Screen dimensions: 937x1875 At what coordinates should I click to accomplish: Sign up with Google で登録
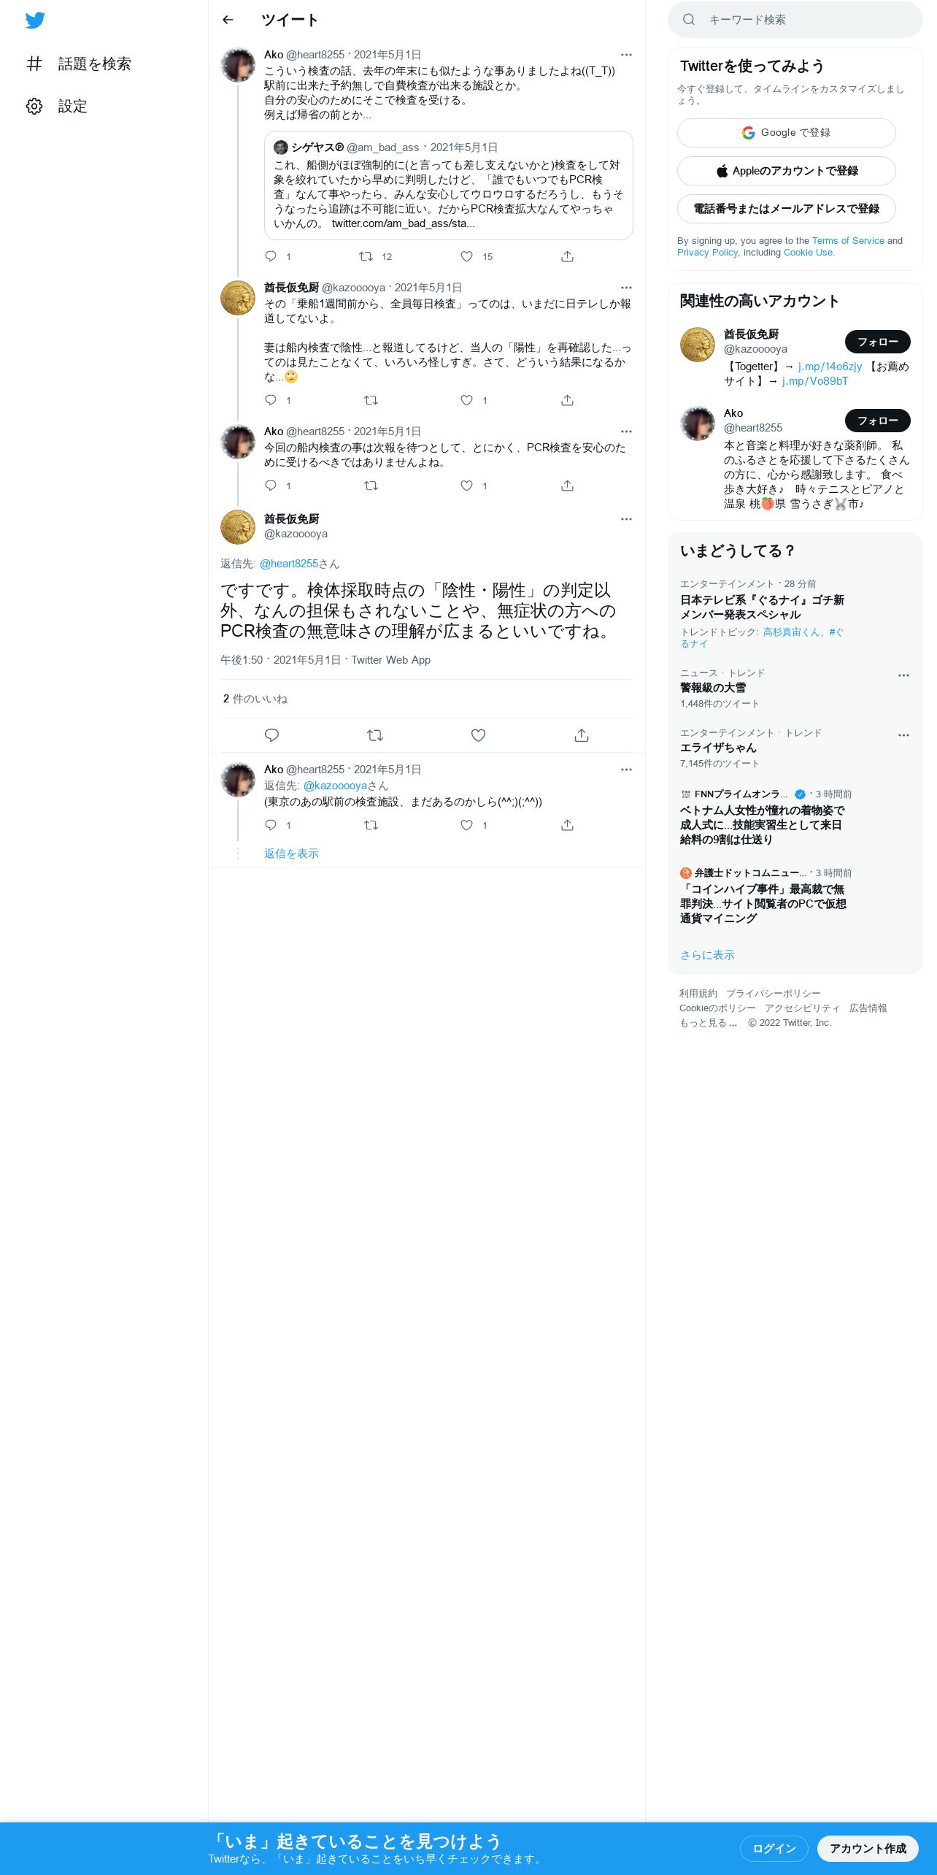(x=786, y=133)
